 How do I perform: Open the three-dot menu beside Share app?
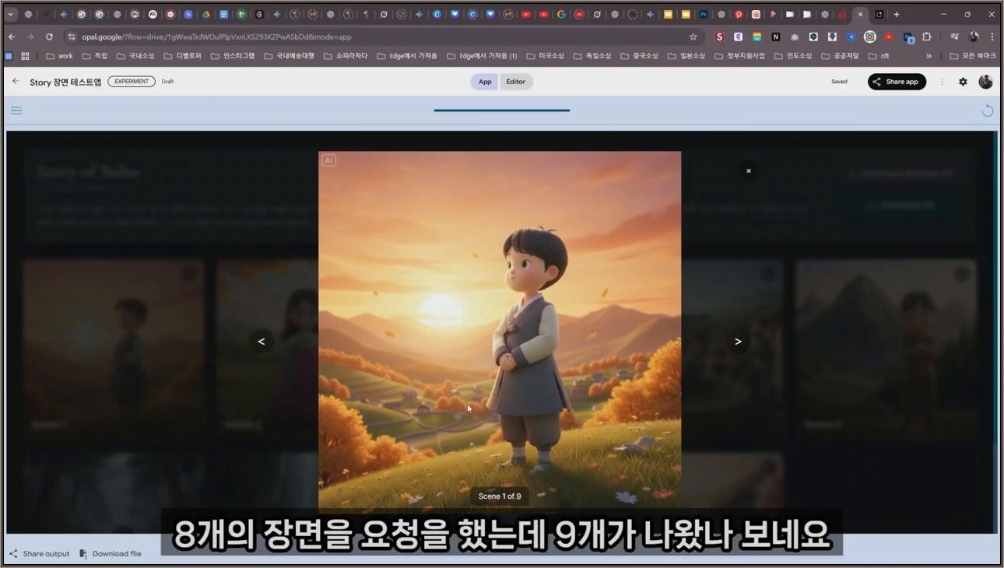pyautogui.click(x=942, y=82)
